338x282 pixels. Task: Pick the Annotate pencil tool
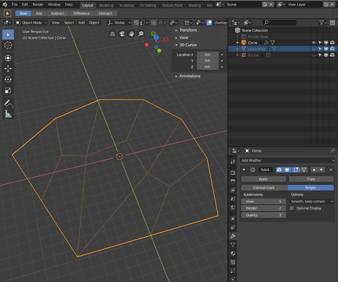coord(8,103)
